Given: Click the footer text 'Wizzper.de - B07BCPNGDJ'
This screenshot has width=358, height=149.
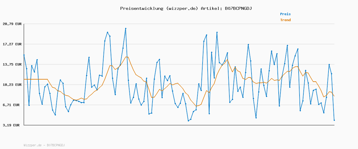Looking at the screenshot, I should (x=44, y=145).
